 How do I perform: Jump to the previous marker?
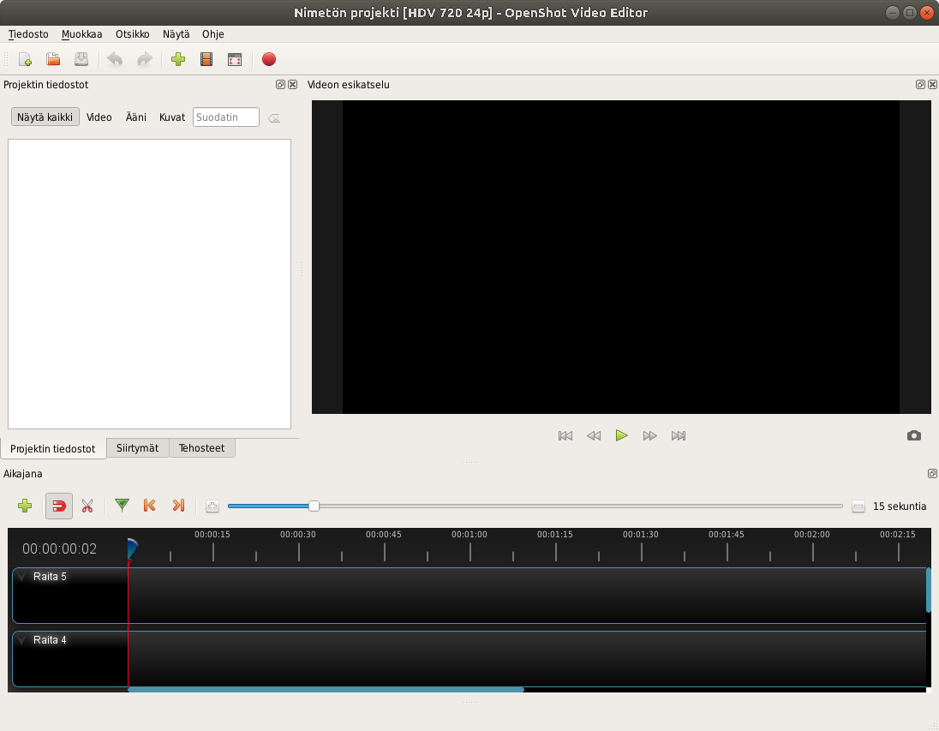point(150,506)
